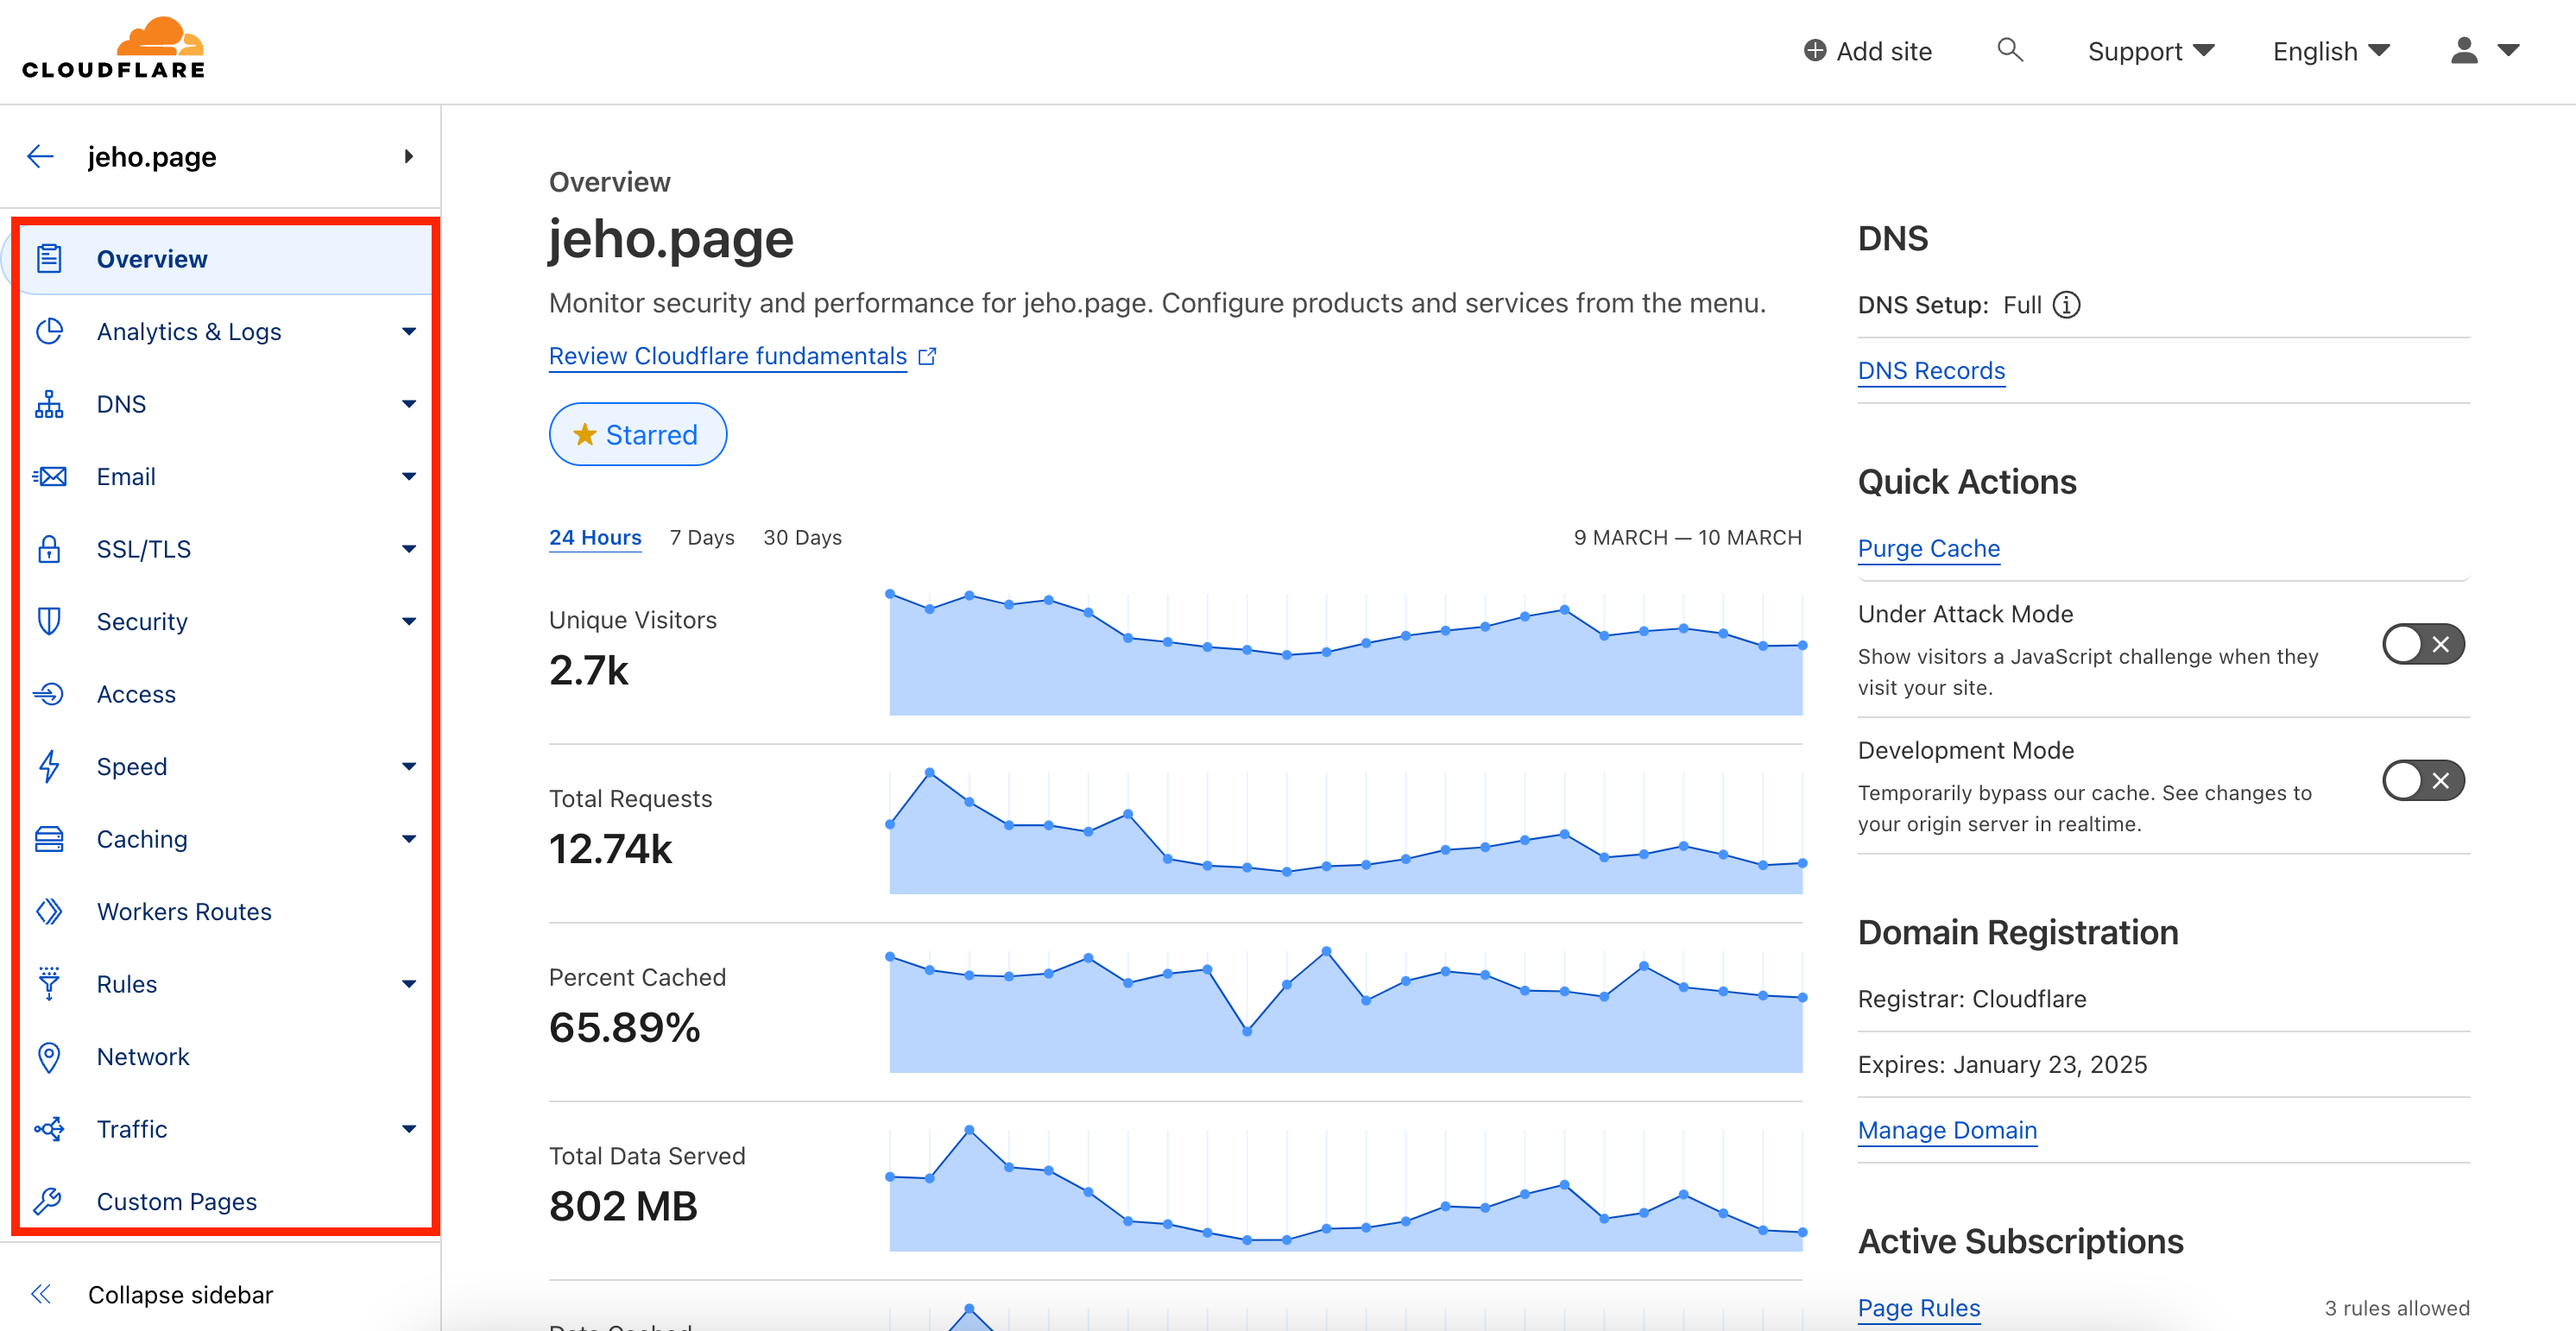Click the Unique Visitors chart
Image resolution: width=2576 pixels, height=1331 pixels.
click(1346, 653)
